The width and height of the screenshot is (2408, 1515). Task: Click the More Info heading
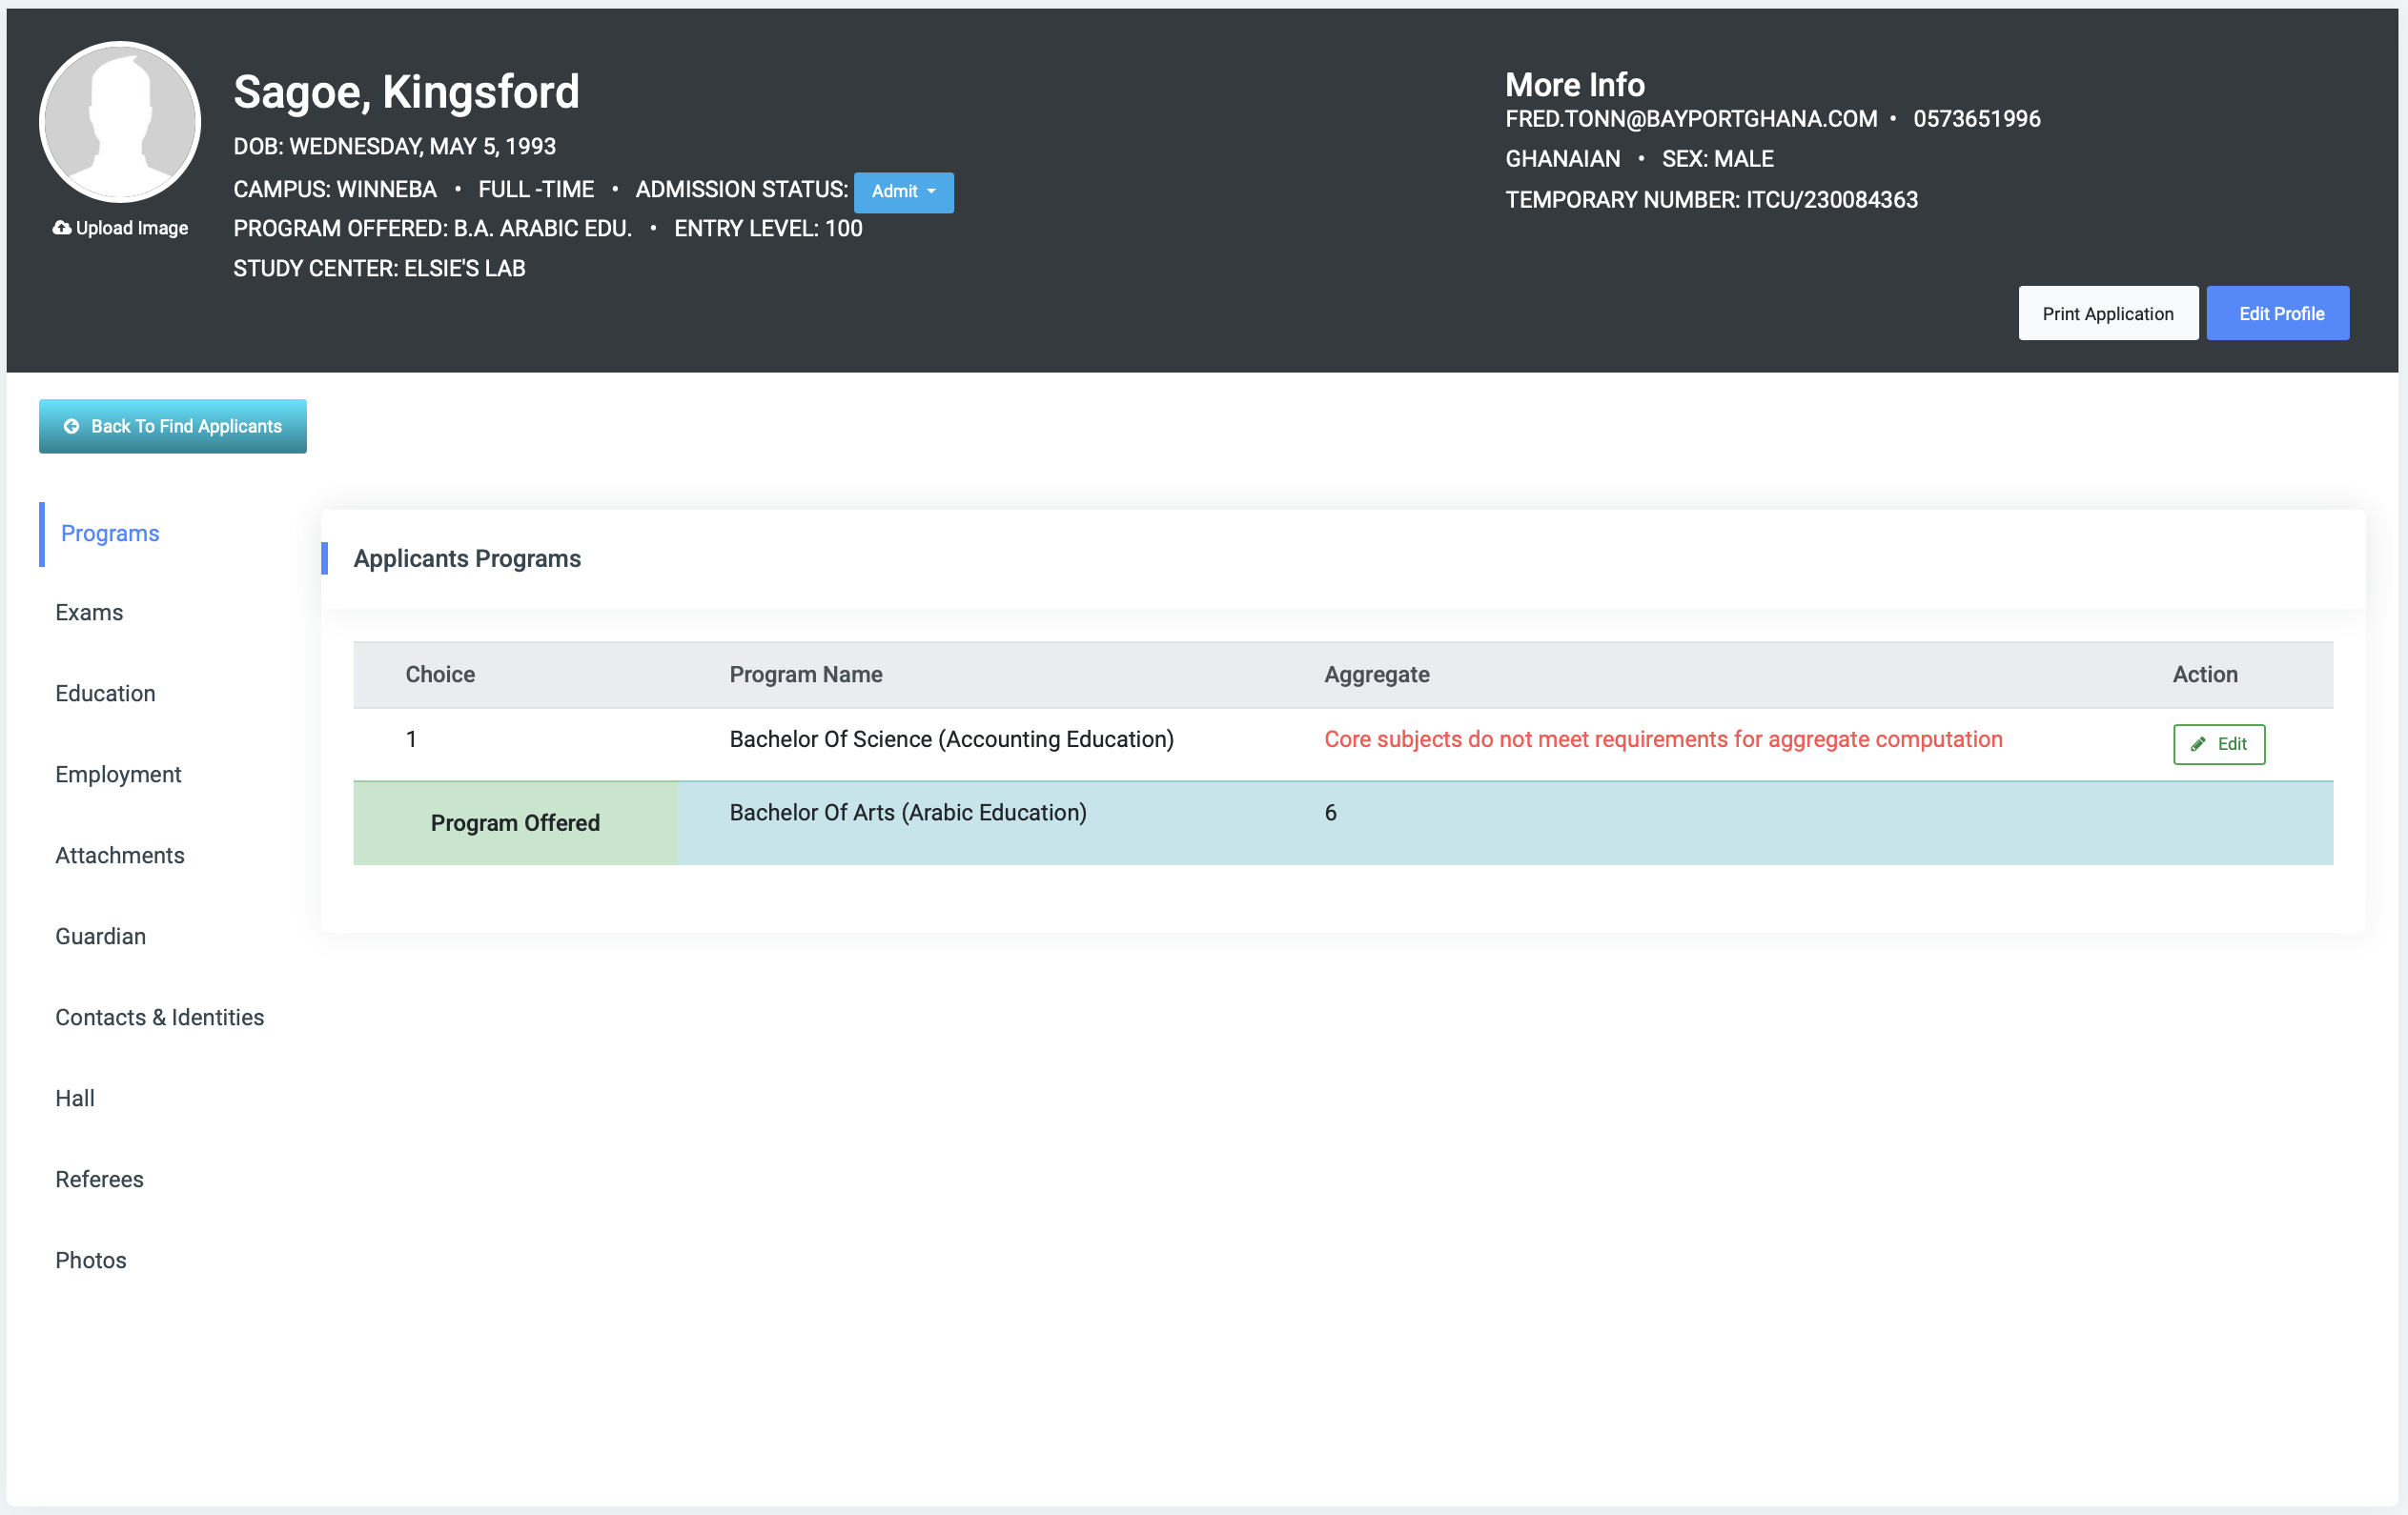pos(1574,85)
